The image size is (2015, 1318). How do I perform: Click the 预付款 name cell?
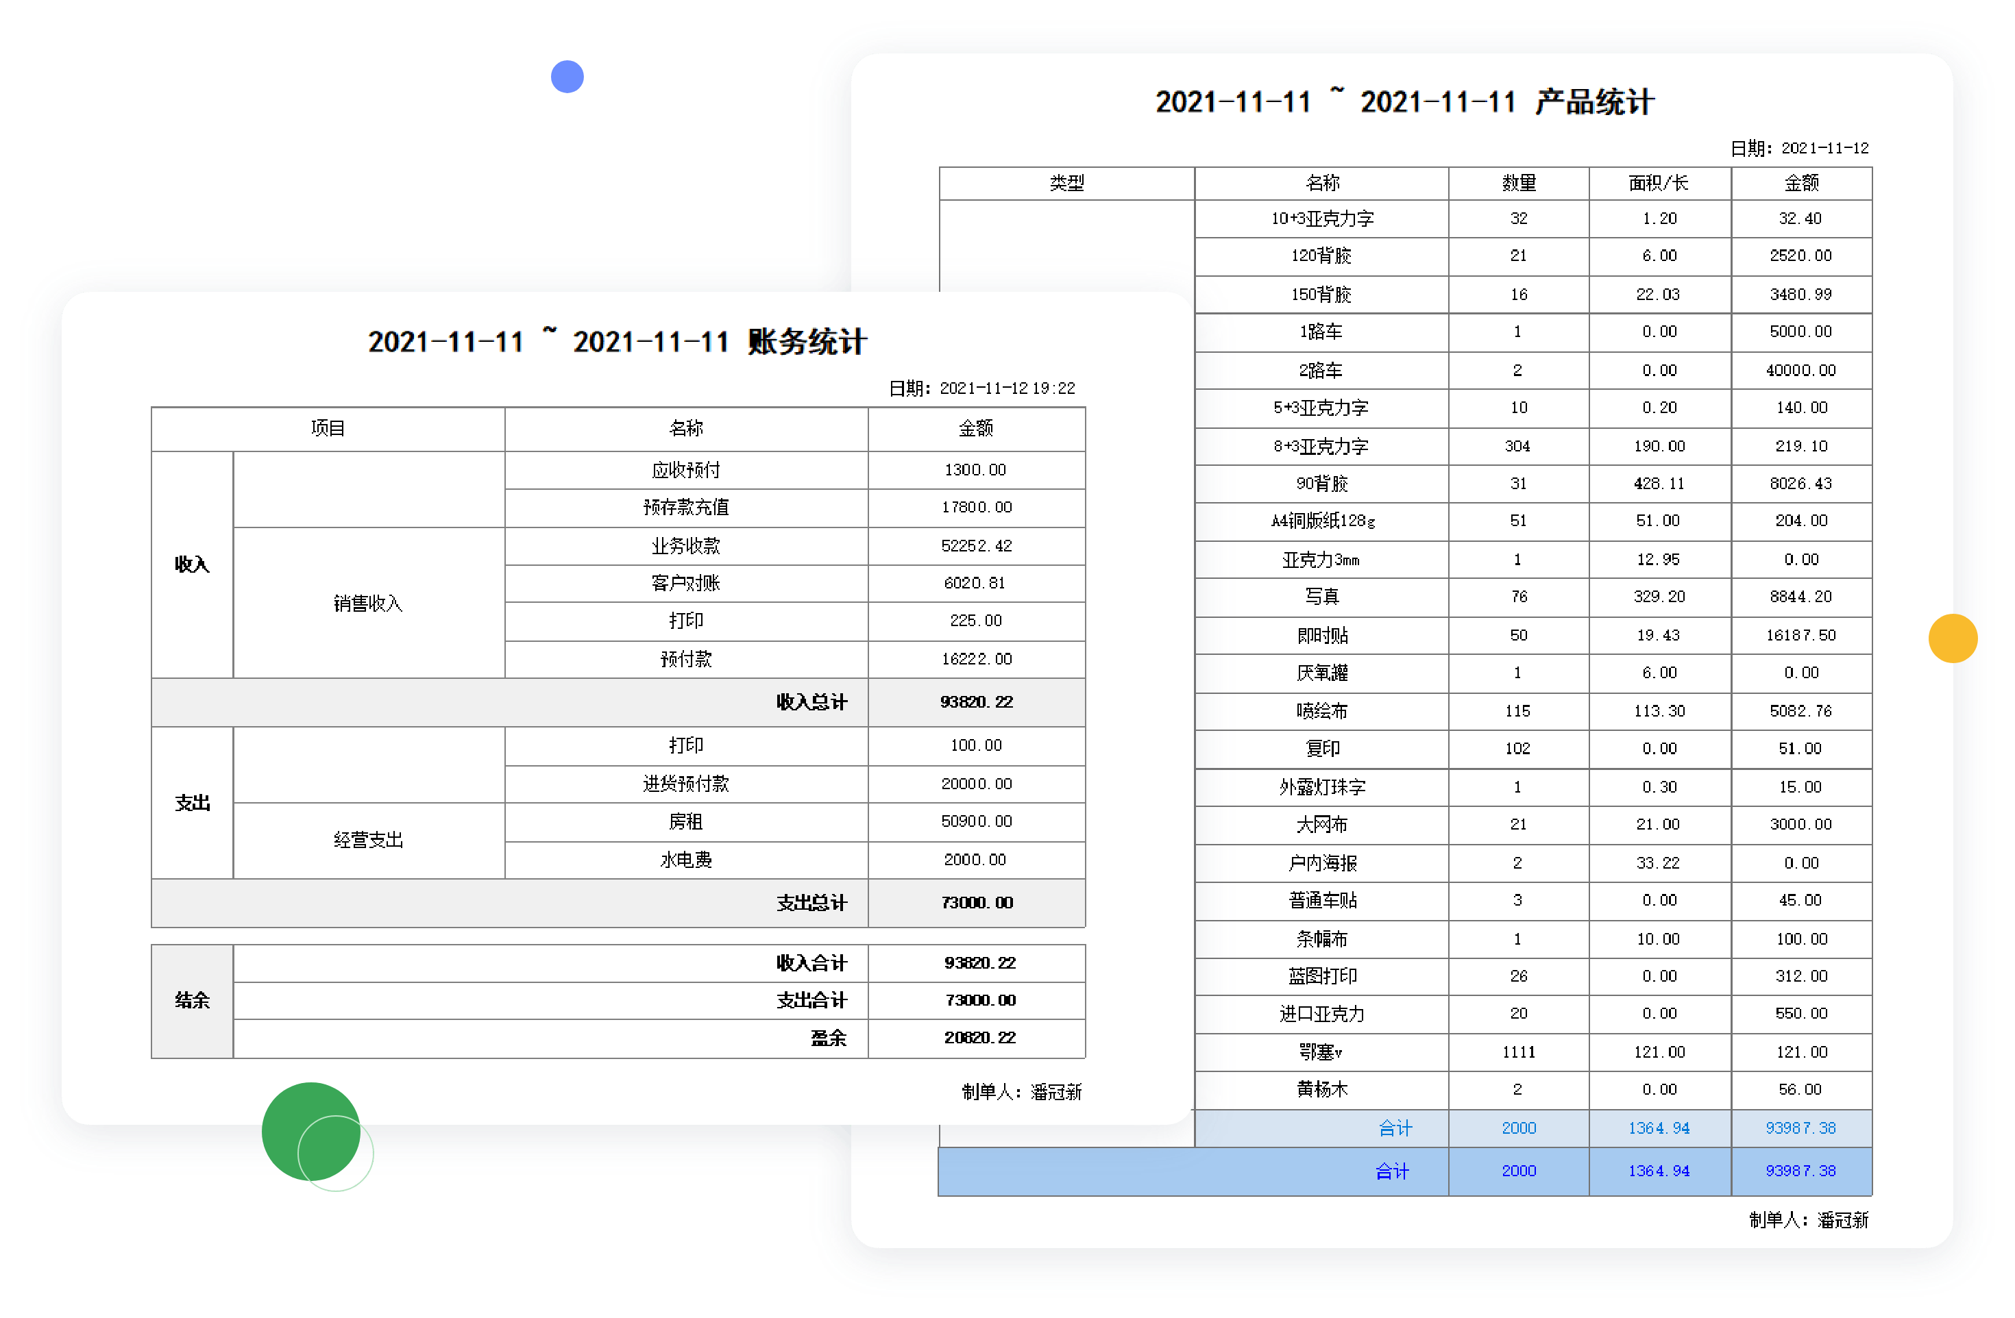686,659
